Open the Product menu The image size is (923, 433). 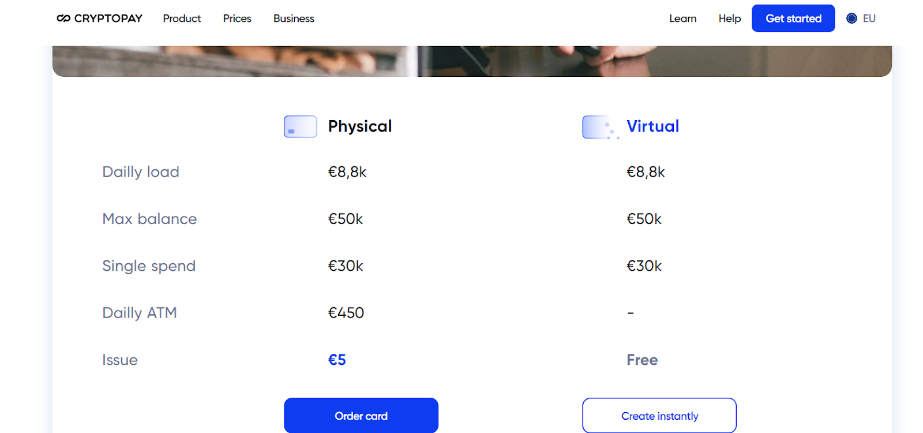point(182,18)
